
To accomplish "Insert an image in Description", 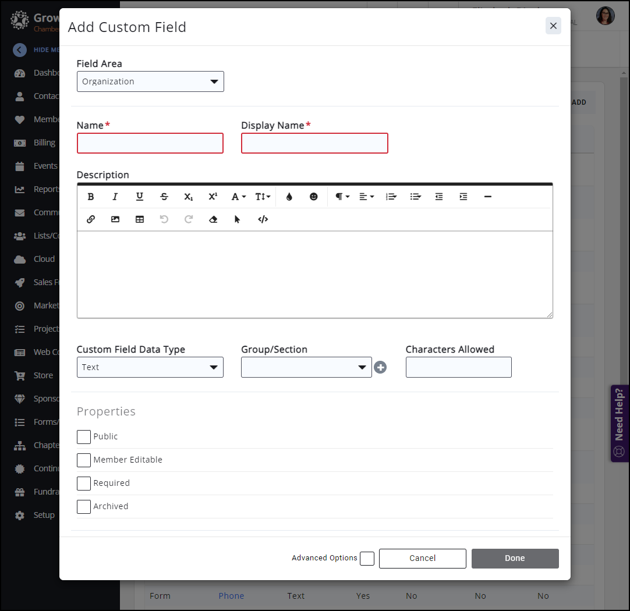I will coord(115,219).
